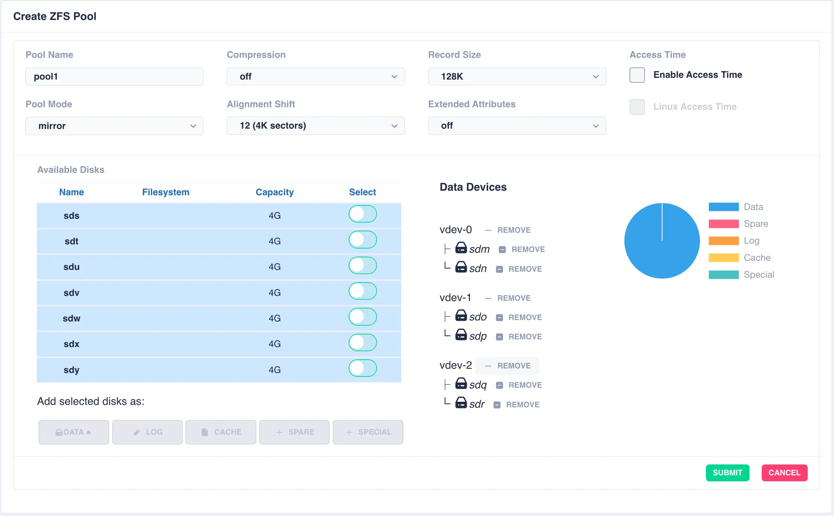Screen dimensions: 834x516
Task: Open the Compression dropdown
Action: click(315, 76)
